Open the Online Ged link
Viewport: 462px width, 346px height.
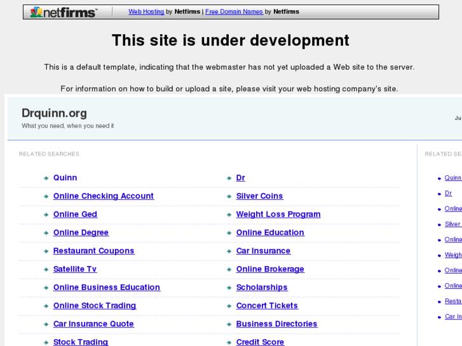(75, 214)
